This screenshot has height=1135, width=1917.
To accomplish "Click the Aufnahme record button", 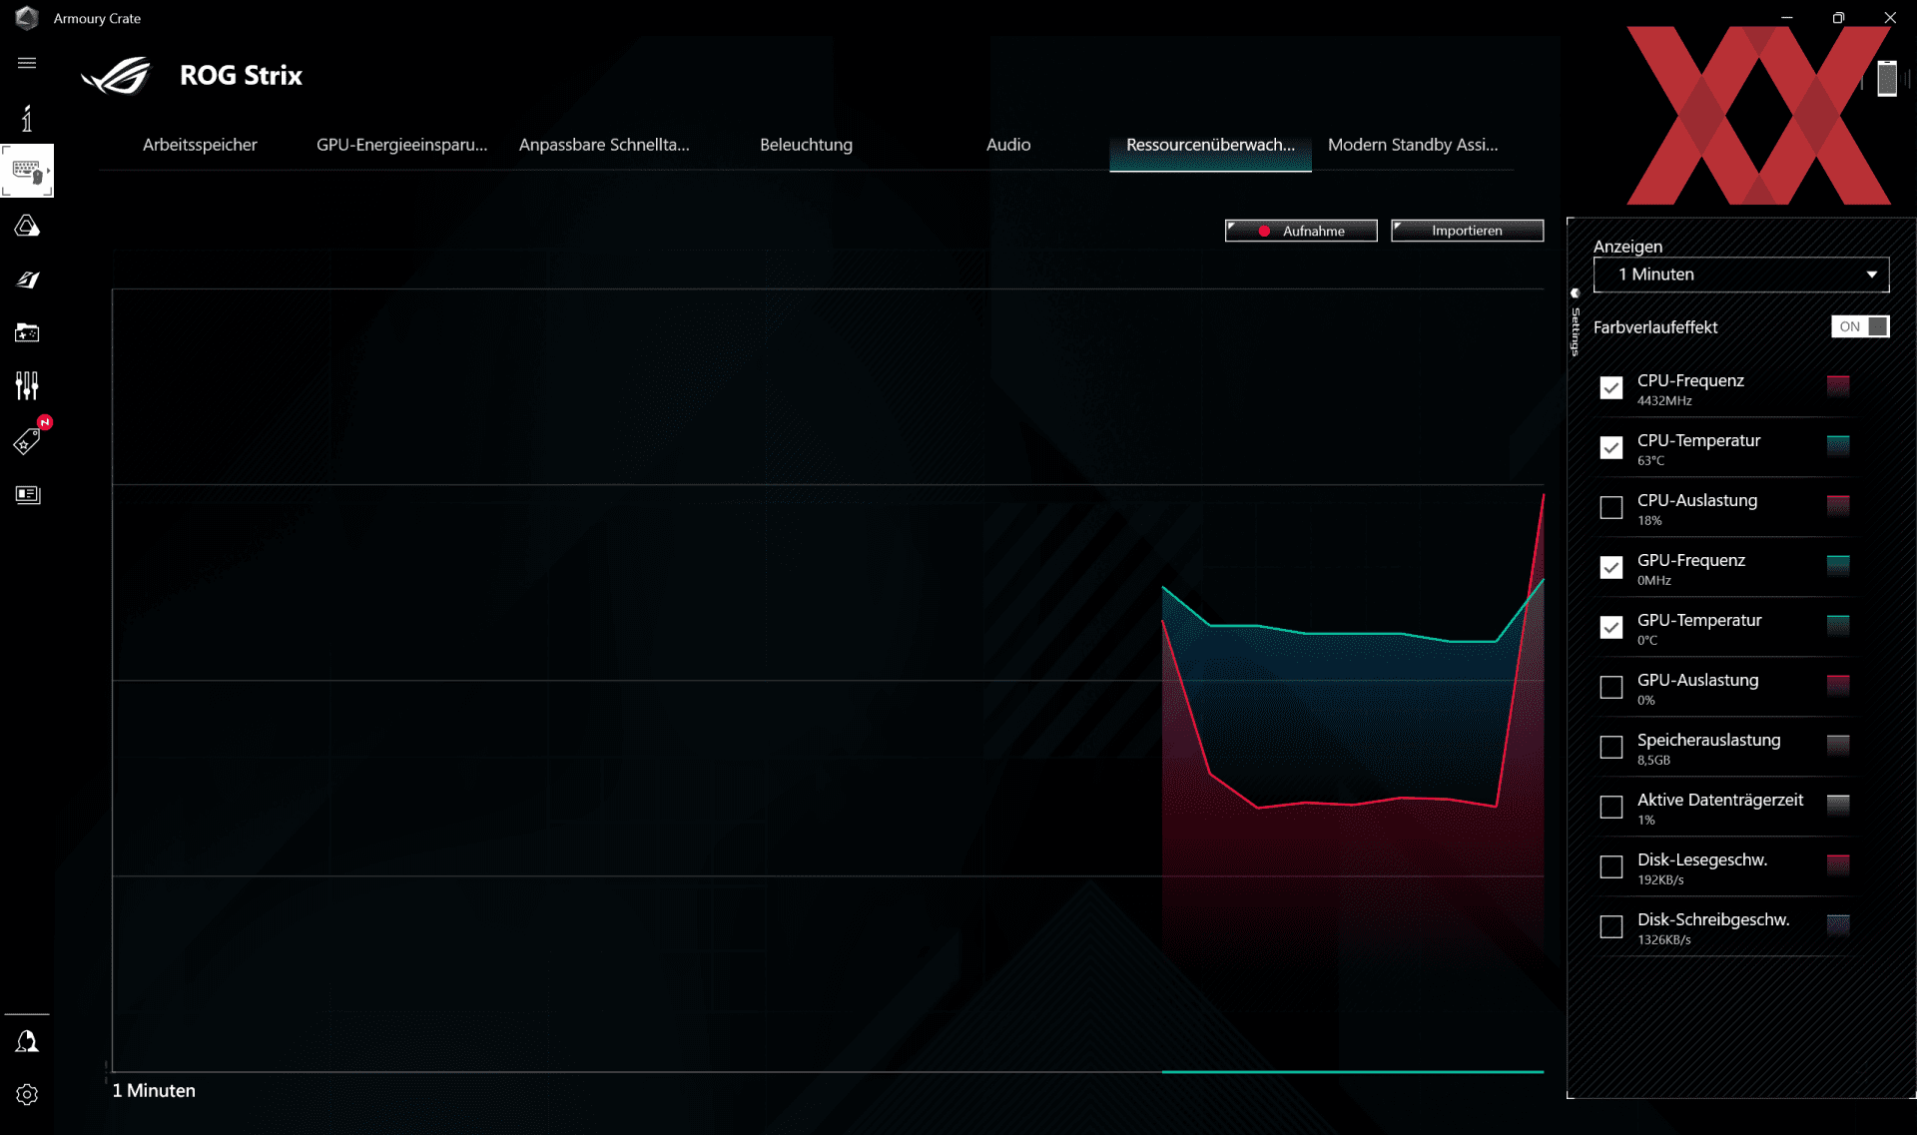I will [1301, 231].
